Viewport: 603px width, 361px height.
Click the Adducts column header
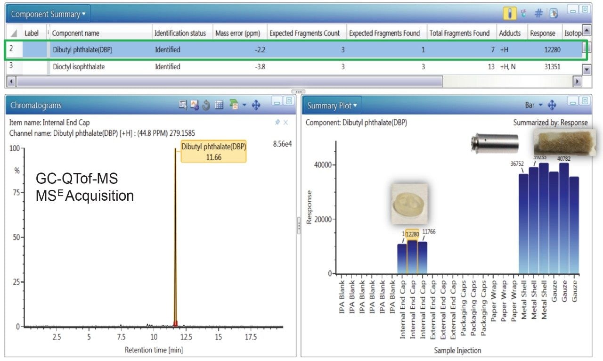click(x=512, y=33)
